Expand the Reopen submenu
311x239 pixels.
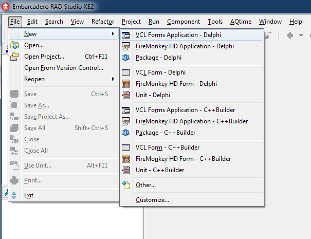point(34,79)
